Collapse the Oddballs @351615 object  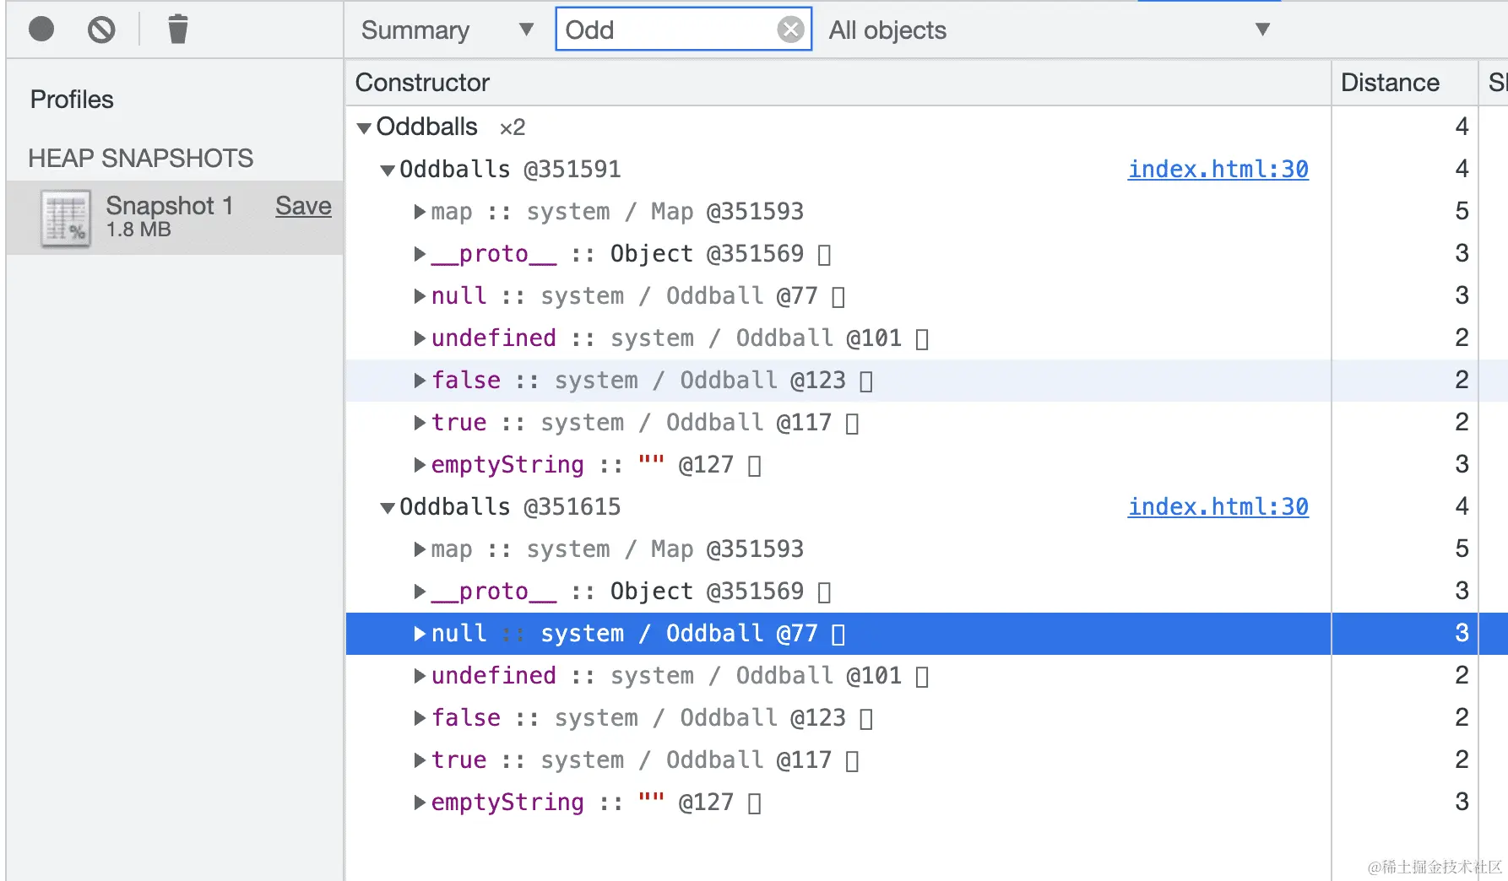click(388, 508)
